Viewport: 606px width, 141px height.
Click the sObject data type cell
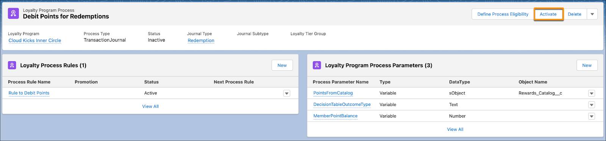(x=457, y=93)
